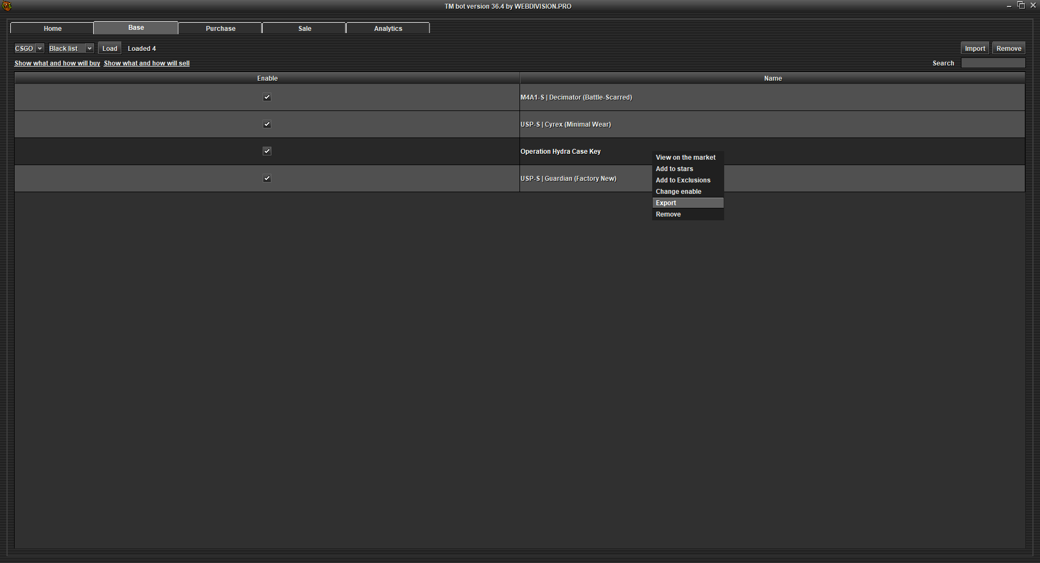Image resolution: width=1040 pixels, height=563 pixels.
Task: Select View on the market menu item
Action: (685, 158)
